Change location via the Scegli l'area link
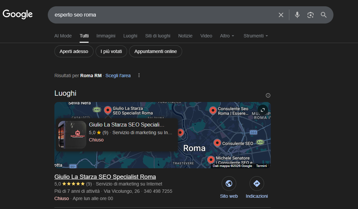The width and height of the screenshot is (358, 209). pyautogui.click(x=118, y=76)
